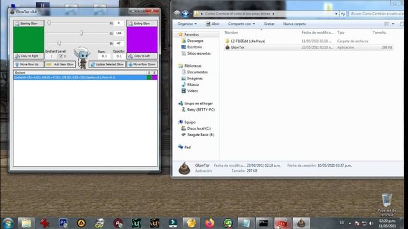This screenshot has width=408, height=229.
Task: Open Bibliotecas in the navigation pane
Action: [193, 66]
